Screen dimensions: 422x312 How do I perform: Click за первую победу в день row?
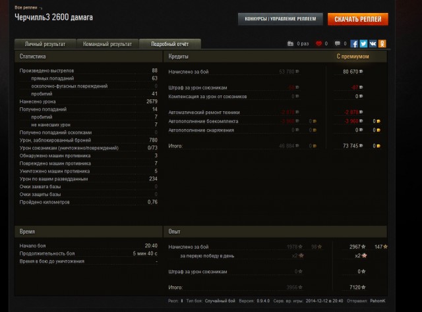click(x=274, y=256)
